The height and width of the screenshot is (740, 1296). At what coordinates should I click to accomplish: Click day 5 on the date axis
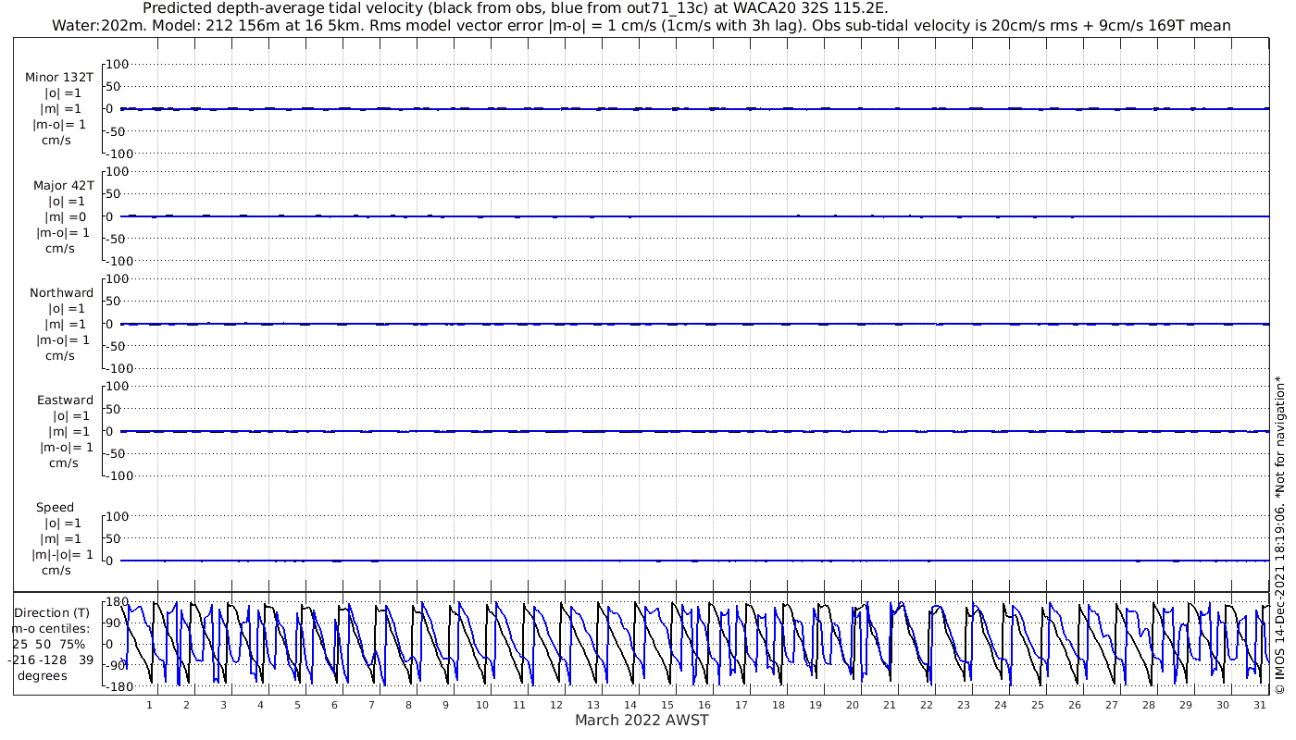tap(297, 705)
